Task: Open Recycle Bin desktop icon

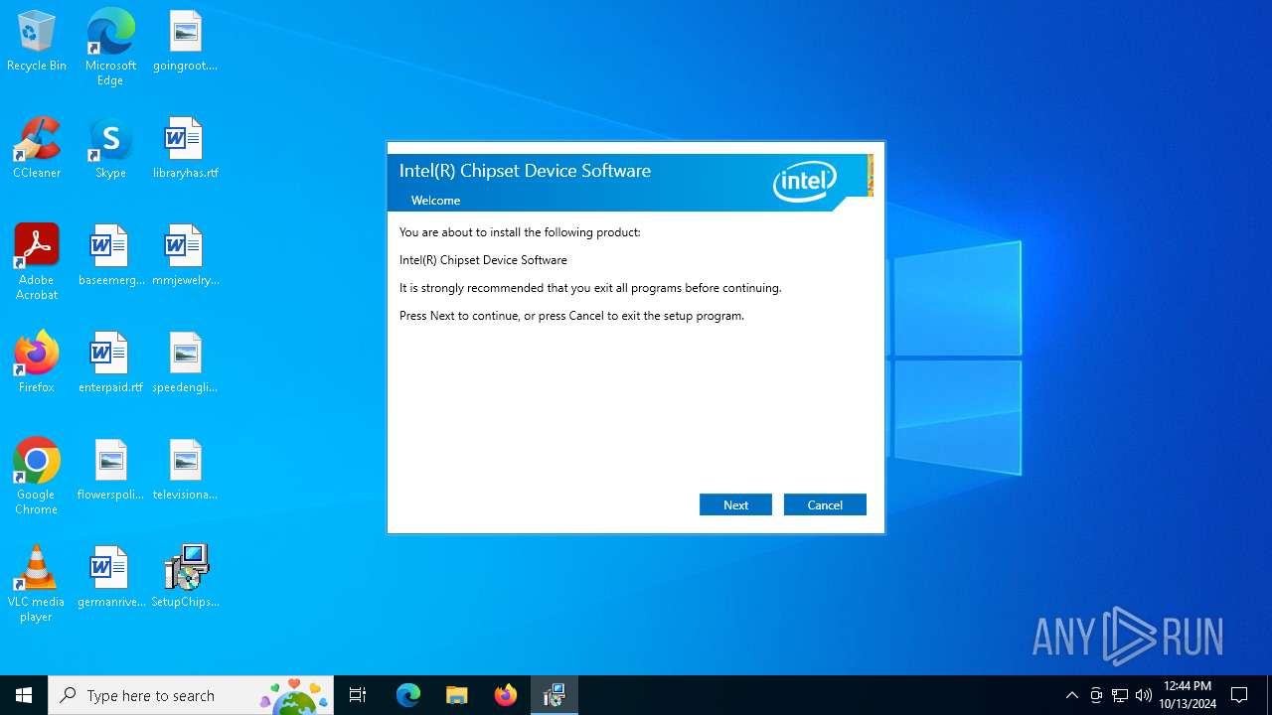Action: pyautogui.click(x=37, y=42)
